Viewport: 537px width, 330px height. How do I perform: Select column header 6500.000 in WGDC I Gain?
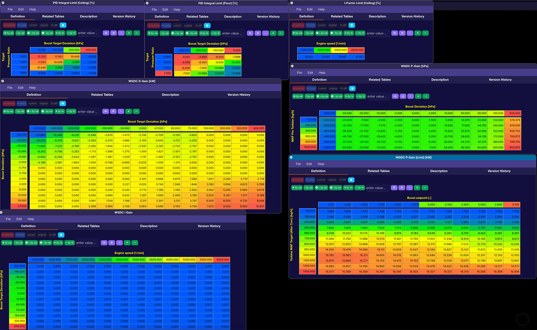point(222,260)
